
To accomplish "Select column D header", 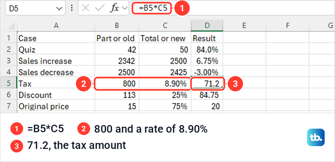I will coord(207,26).
